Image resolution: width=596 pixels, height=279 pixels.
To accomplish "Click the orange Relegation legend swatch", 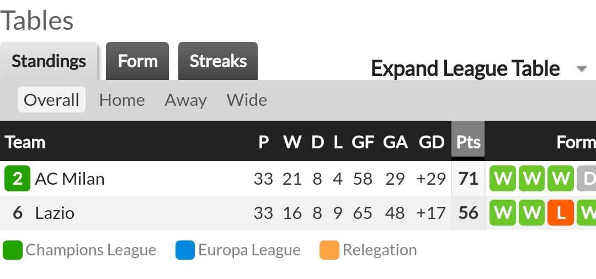I will click(329, 250).
